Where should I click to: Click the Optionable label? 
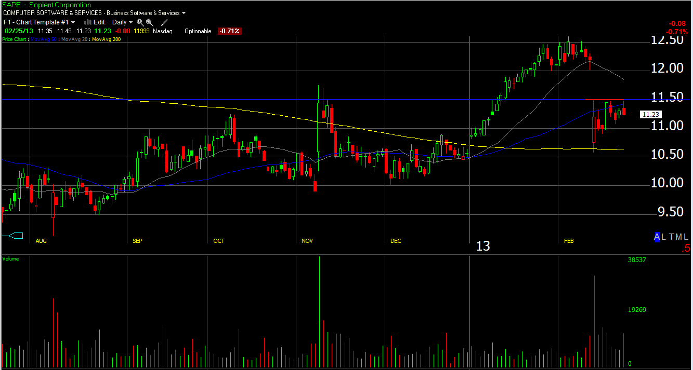tap(198, 31)
